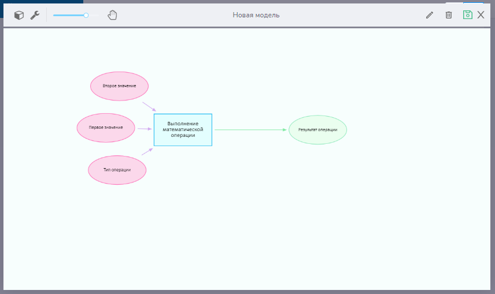Click the green arrow to "Результат операции"
Screen dimensions: 495x294
tap(250, 130)
